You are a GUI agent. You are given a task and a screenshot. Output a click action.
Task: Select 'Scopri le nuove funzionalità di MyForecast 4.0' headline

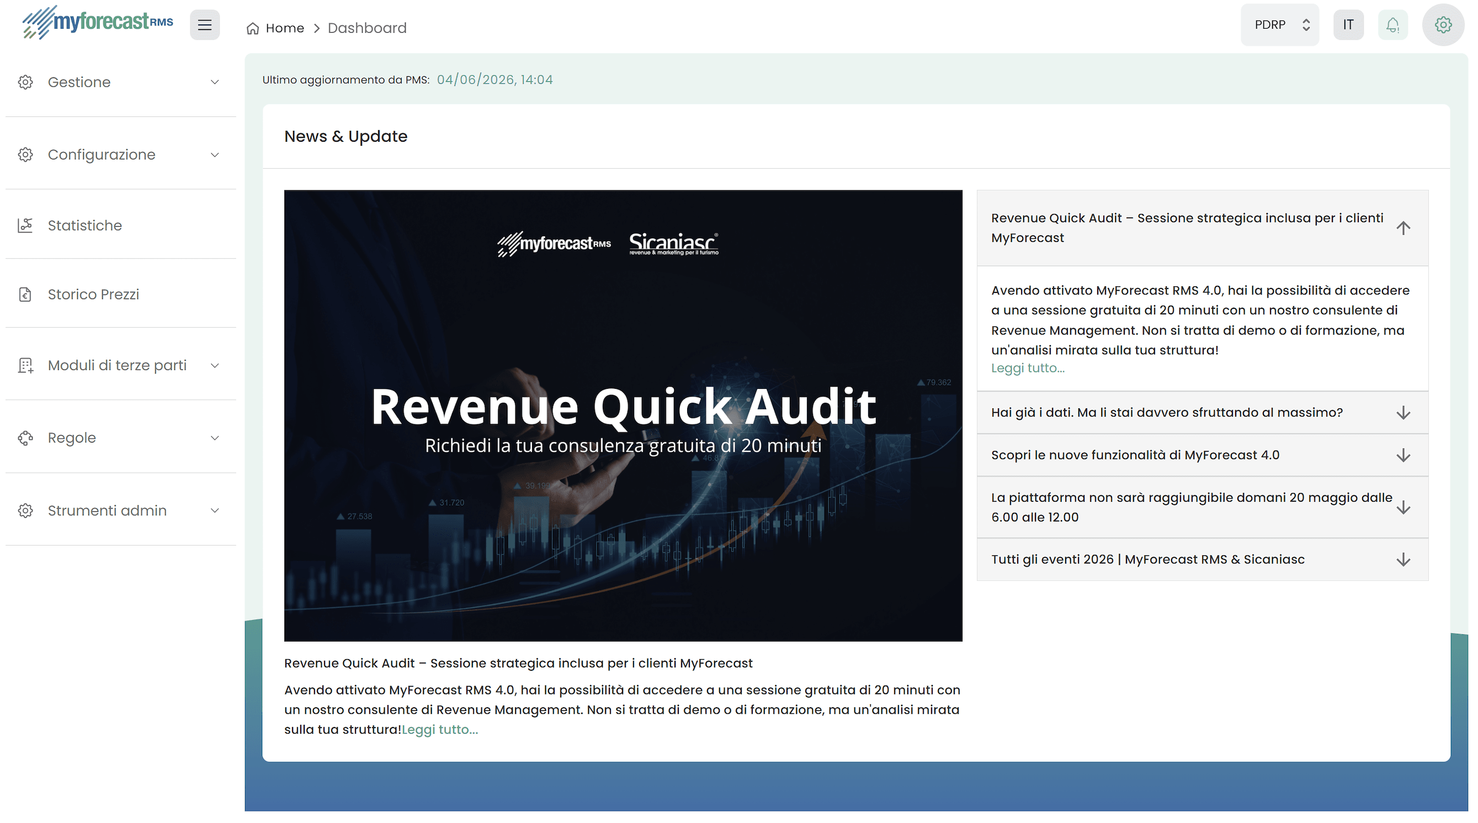[1135, 456]
